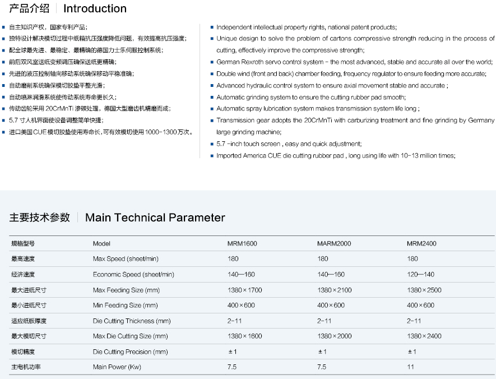Viewport: 496px width, 379px height.
Task: Click the "5.7 -inch touch screen" bullet
Action: (289, 144)
